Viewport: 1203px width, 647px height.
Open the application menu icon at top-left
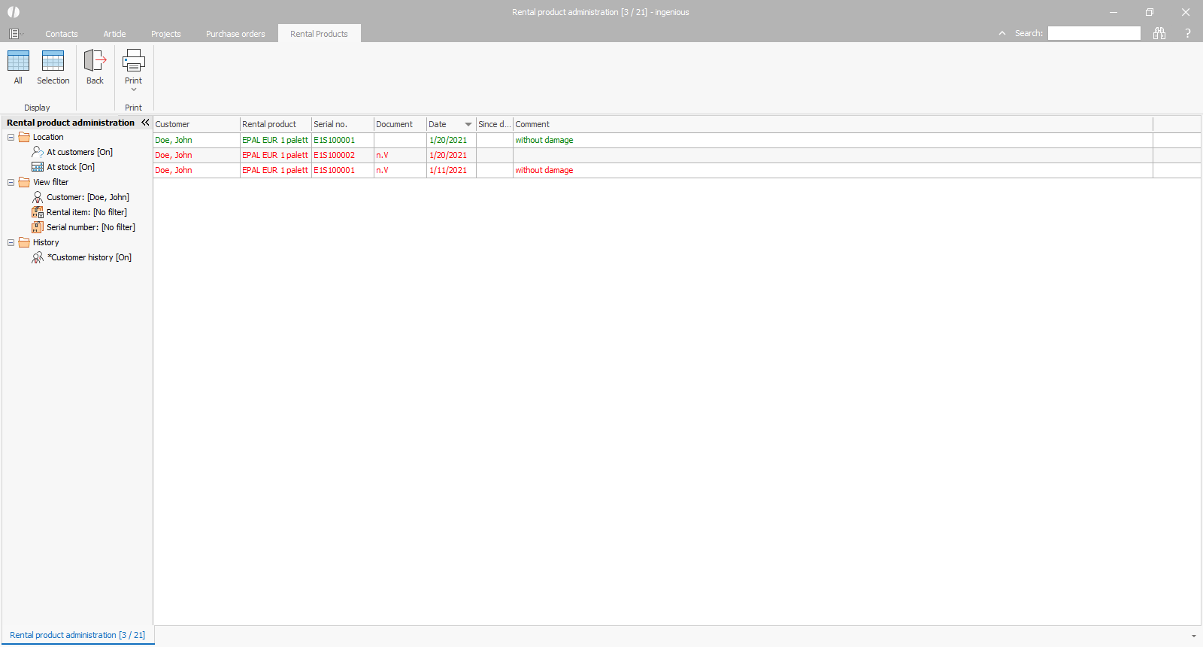point(14,34)
